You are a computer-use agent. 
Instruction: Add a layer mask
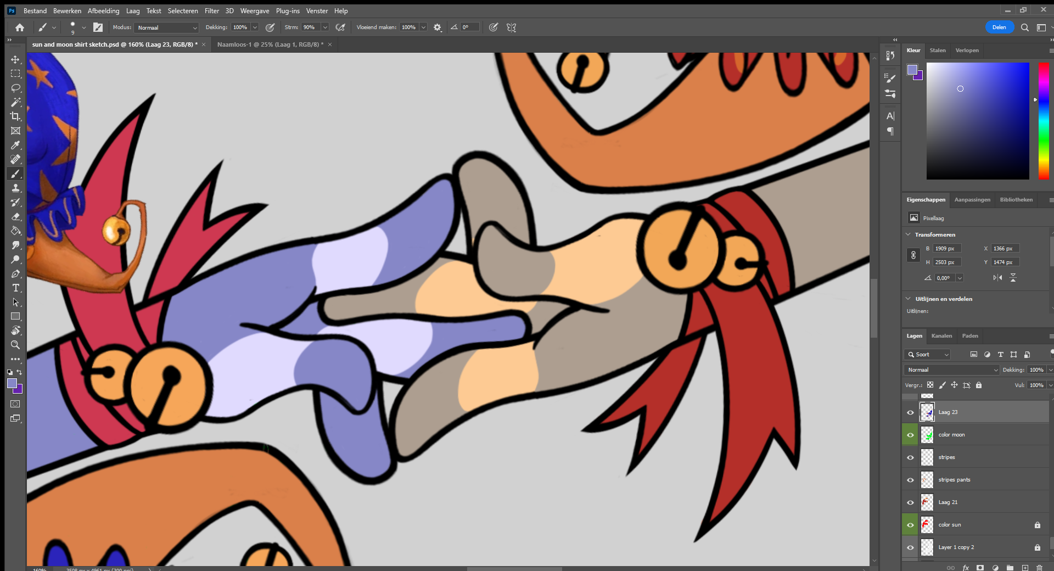pyautogui.click(x=980, y=568)
